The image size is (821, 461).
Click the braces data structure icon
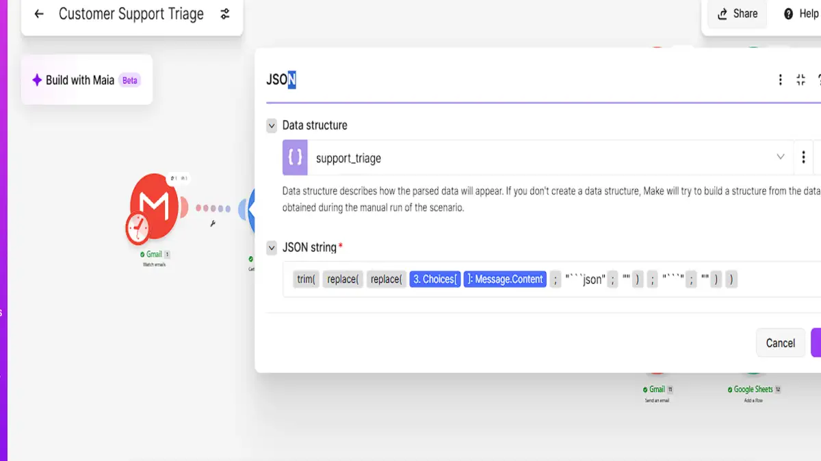coord(295,158)
